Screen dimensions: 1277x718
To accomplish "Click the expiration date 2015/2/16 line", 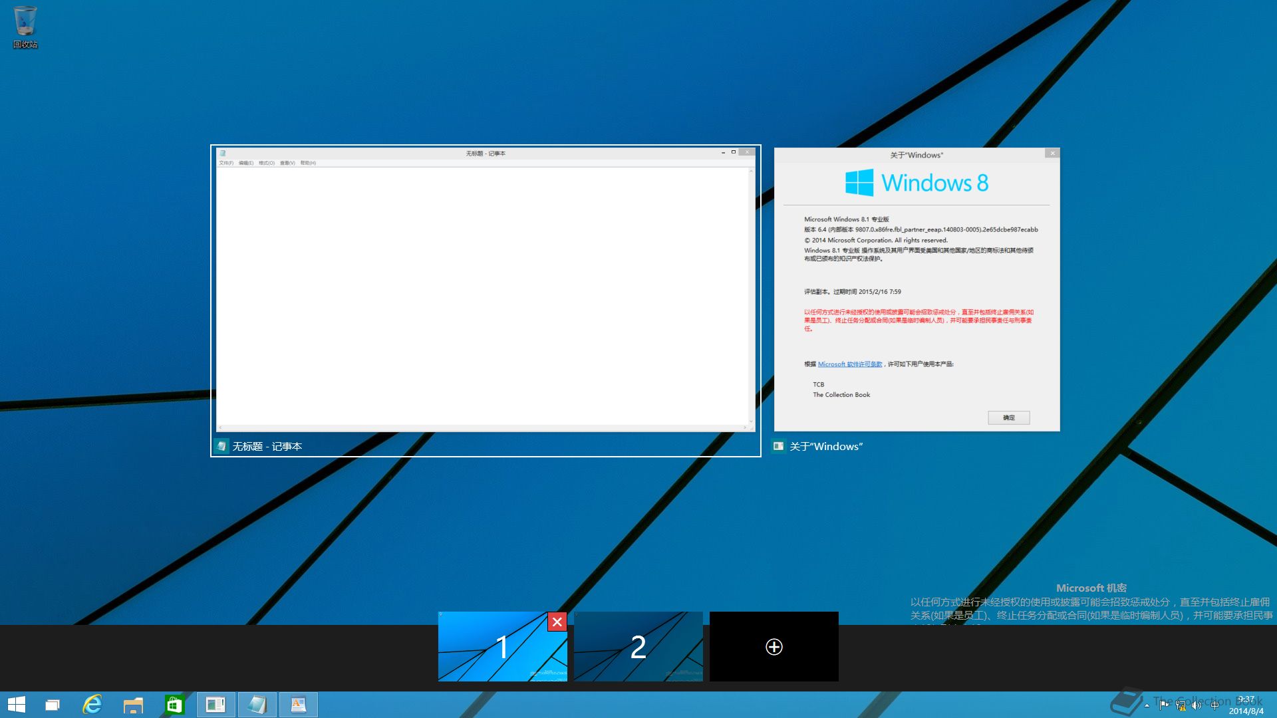I will click(x=853, y=292).
